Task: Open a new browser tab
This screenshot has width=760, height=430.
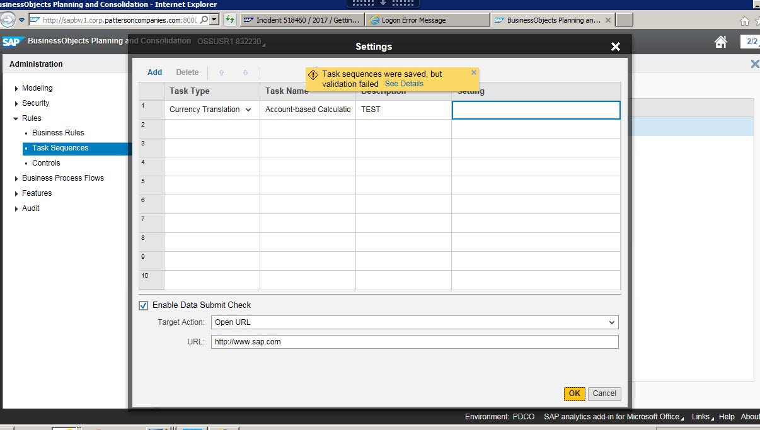Action: point(624,20)
